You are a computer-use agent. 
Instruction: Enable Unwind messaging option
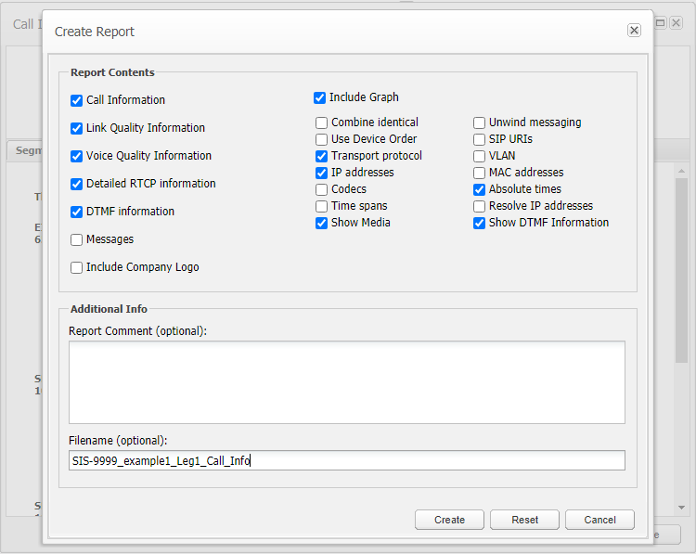click(x=480, y=122)
